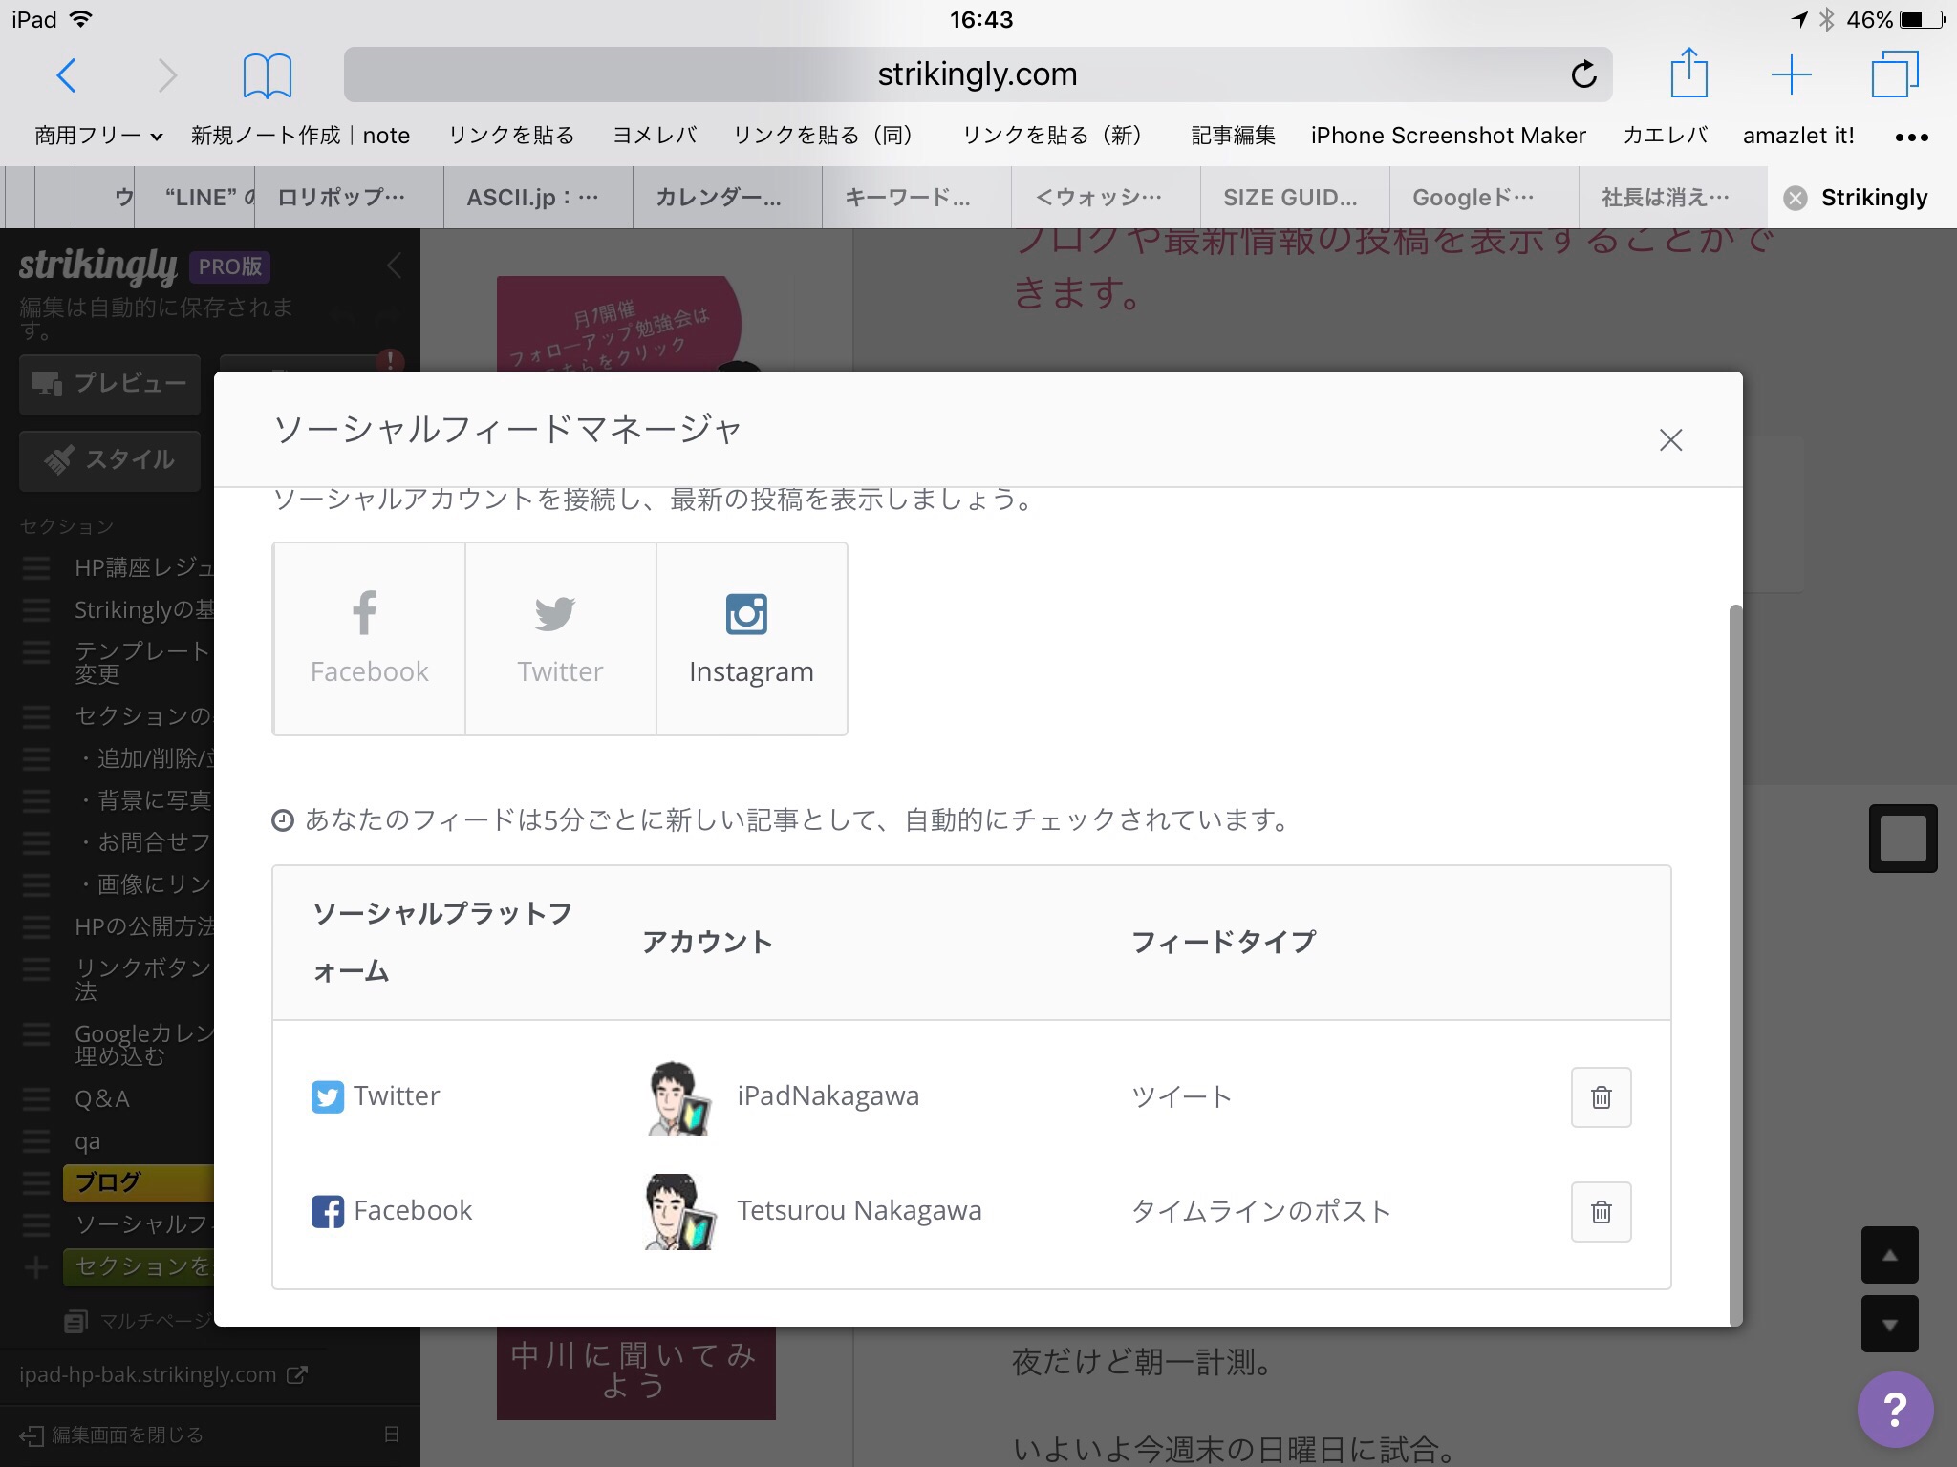The height and width of the screenshot is (1467, 1957).
Task: Close the social feed manager dialog
Action: [1670, 440]
